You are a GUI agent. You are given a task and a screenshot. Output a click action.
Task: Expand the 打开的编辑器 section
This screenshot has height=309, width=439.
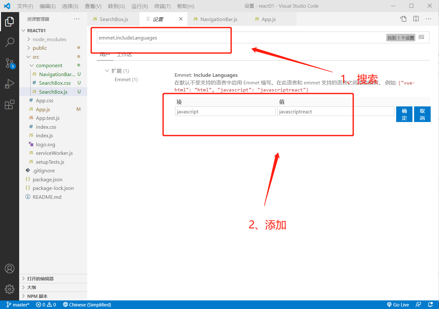[x=53, y=278]
